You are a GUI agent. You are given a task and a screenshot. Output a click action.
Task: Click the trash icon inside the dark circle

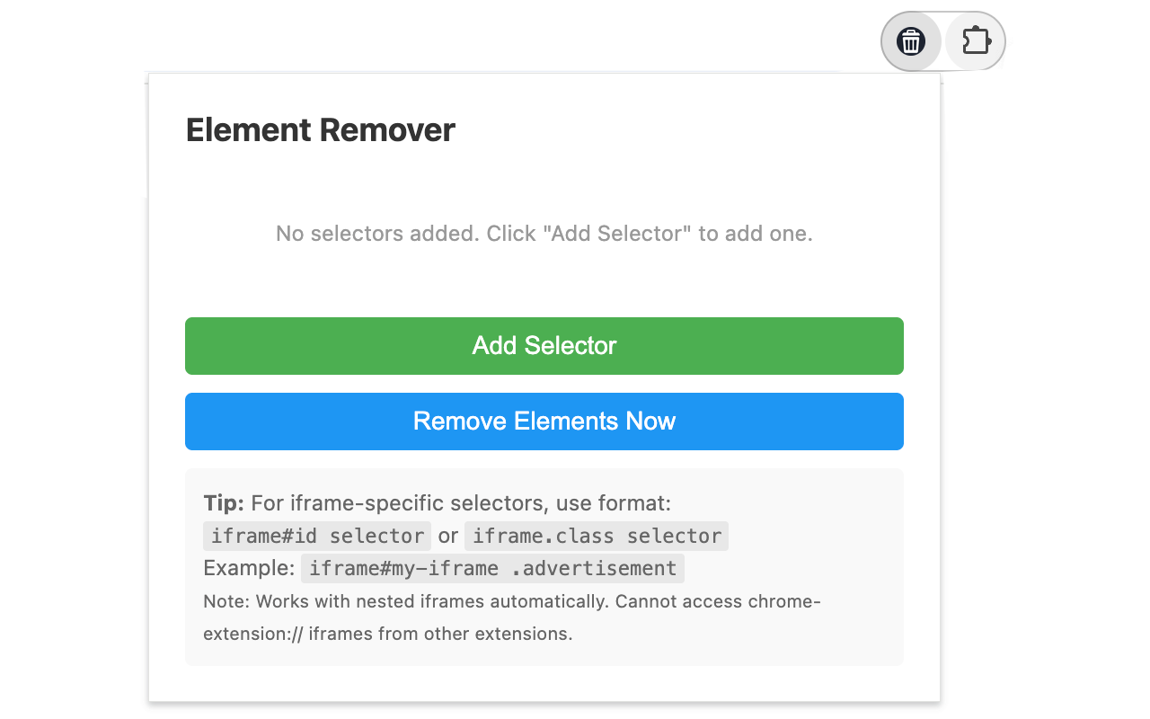pos(911,40)
